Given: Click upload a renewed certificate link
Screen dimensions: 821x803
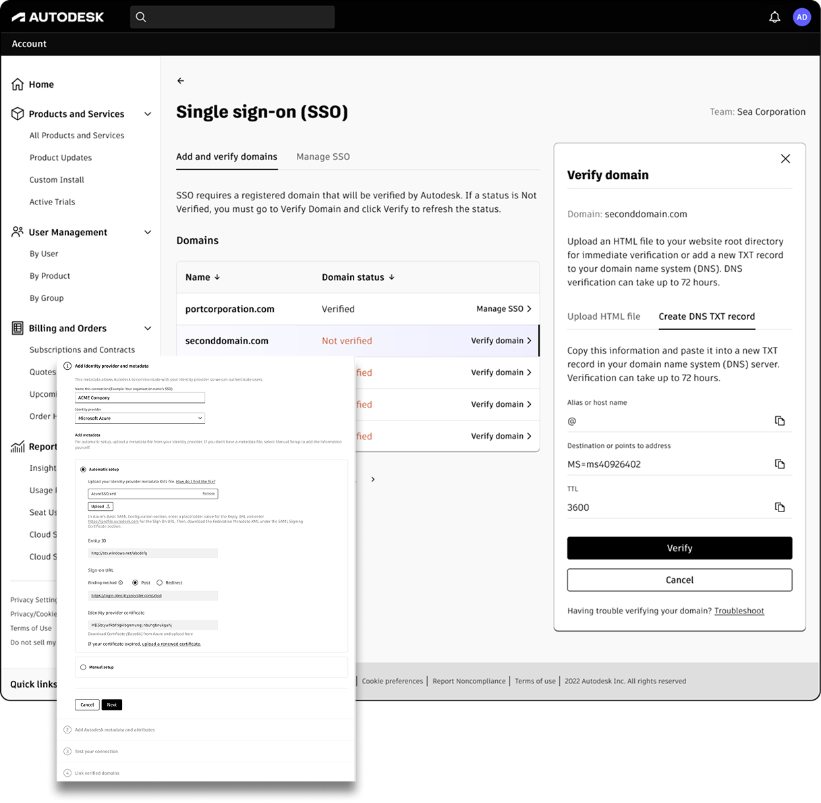Looking at the screenshot, I should (x=171, y=644).
